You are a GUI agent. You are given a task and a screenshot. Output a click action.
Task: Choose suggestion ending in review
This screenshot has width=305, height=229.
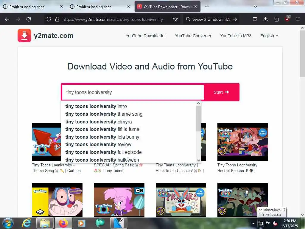(128, 145)
